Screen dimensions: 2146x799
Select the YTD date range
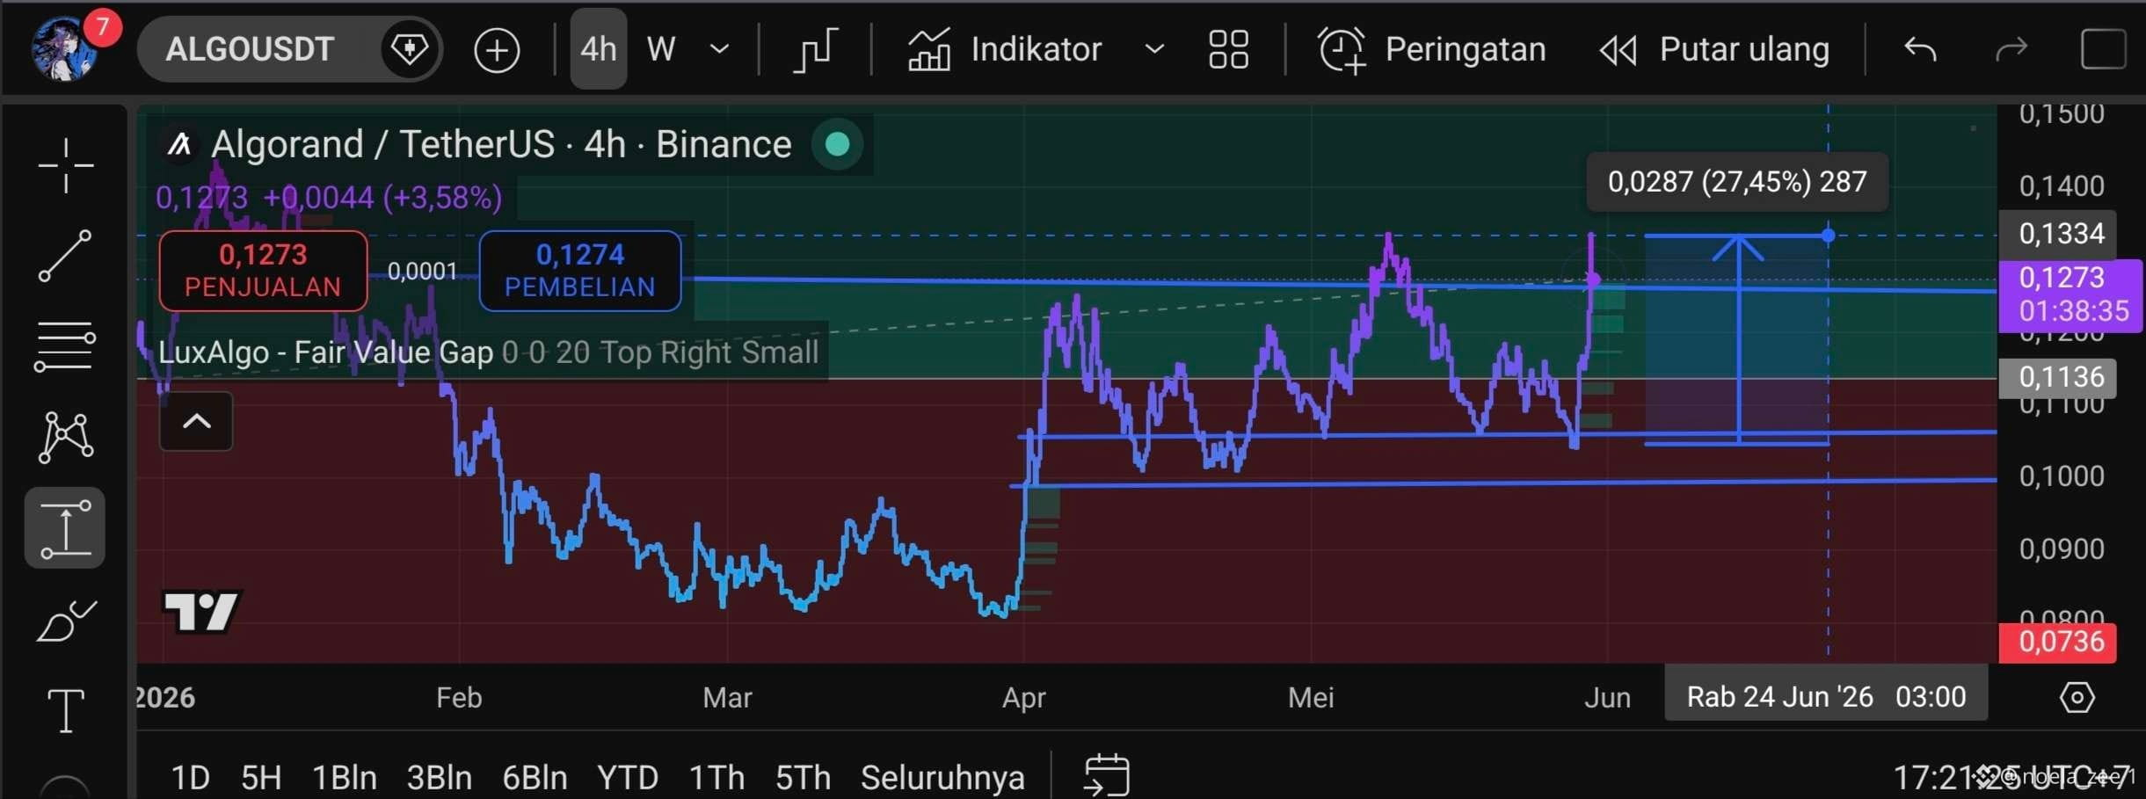[628, 778]
